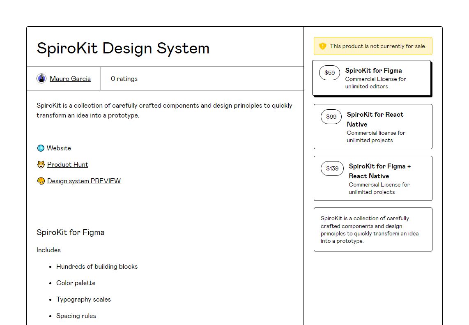Click the "Typography scales" list item
The image size is (469, 325).
point(83,300)
